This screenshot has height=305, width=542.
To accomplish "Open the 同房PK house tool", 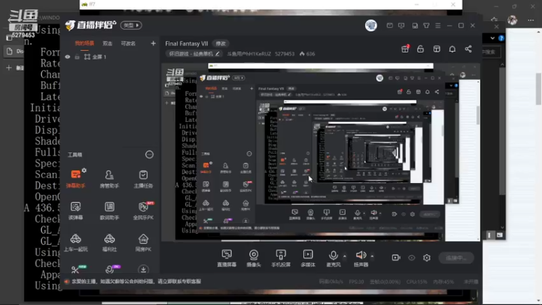I will tap(143, 243).
